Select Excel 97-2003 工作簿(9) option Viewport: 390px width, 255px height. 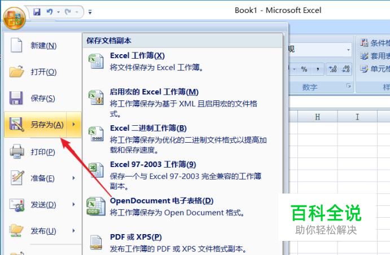[183, 175]
